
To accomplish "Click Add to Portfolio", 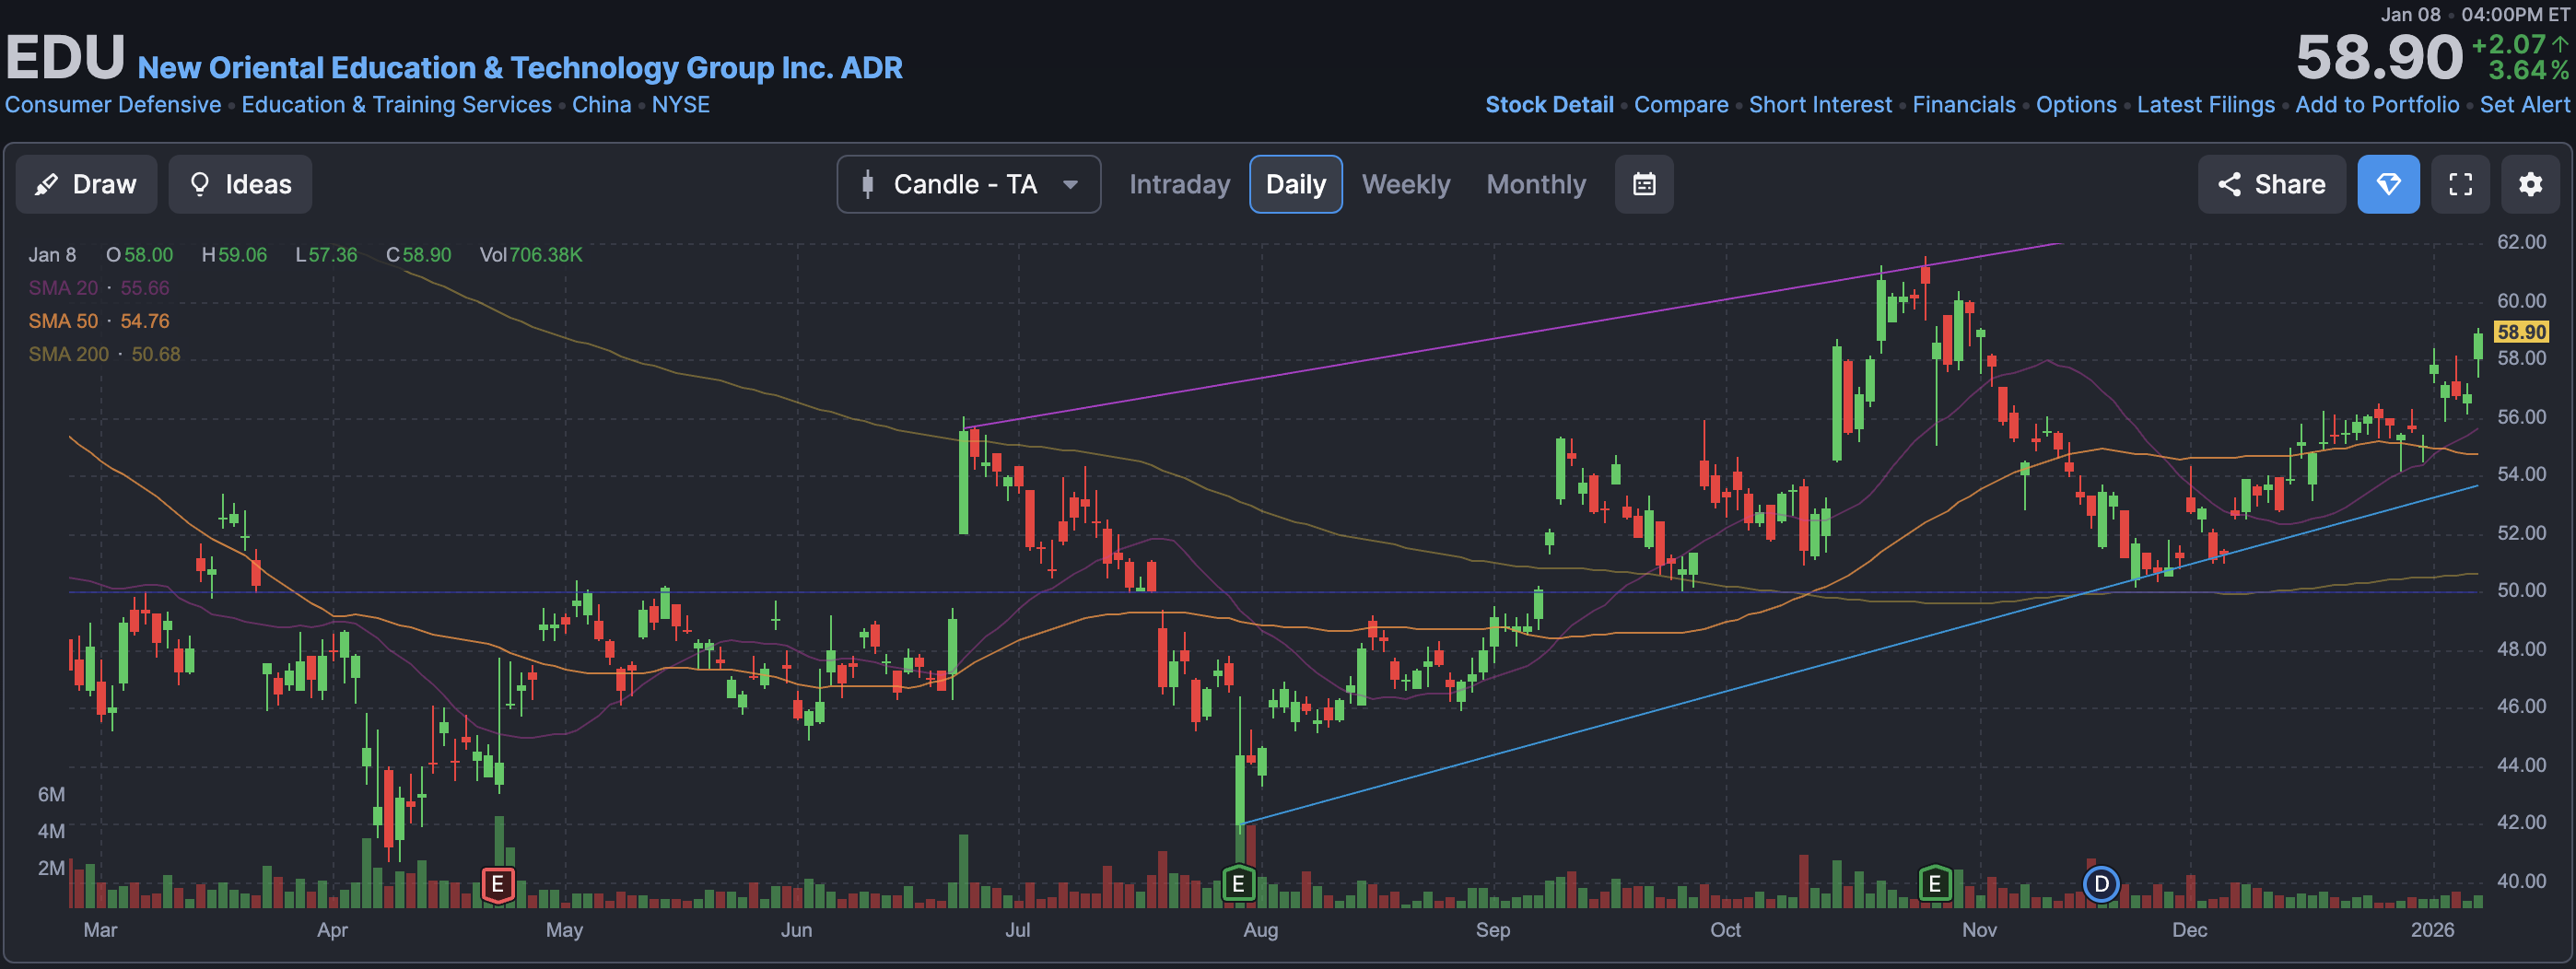I will 2376,105.
